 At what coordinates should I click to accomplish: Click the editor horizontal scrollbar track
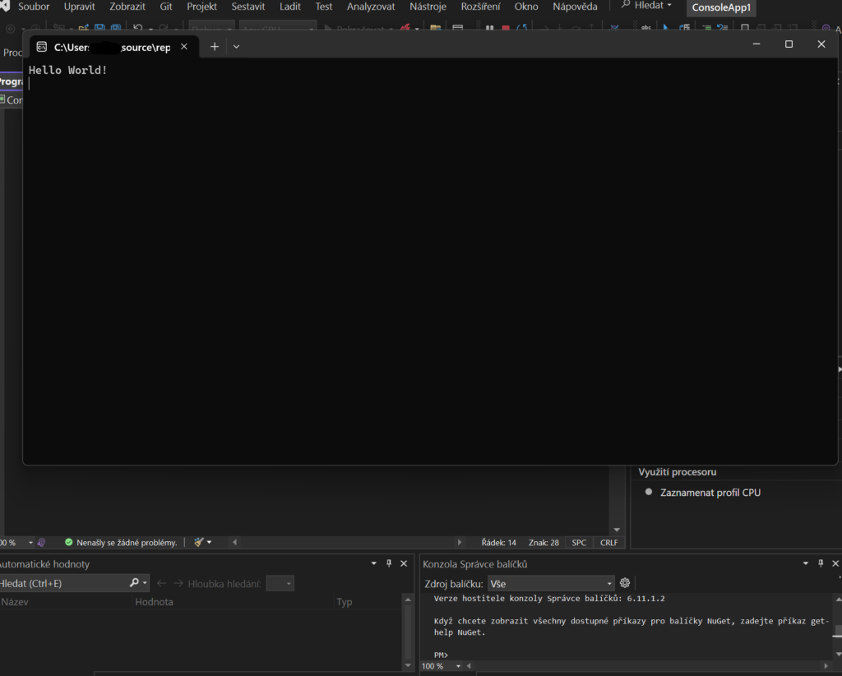pyautogui.click(x=345, y=543)
